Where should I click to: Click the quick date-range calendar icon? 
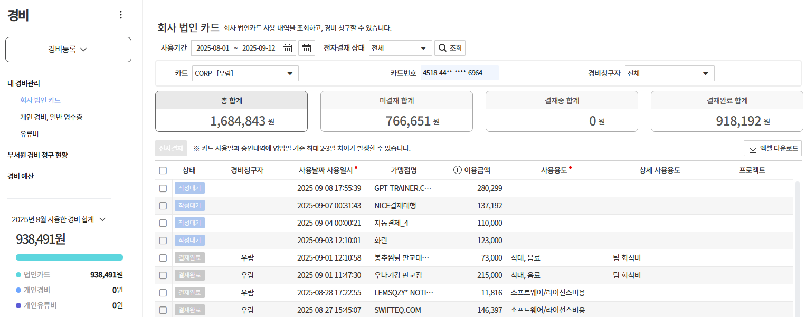(x=306, y=47)
